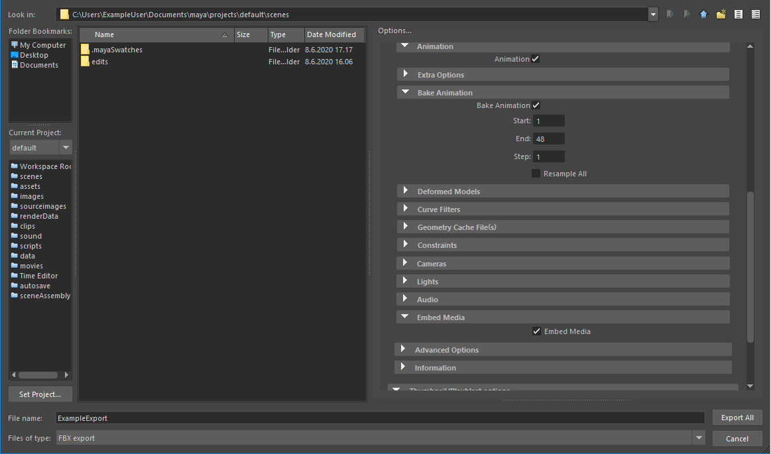Screen dimensions: 771x454
Task: Open the Current Project dropdown
Action: (x=64, y=147)
